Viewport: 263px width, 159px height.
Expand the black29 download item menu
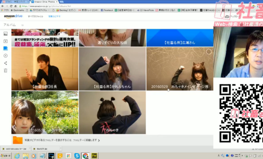tap(59, 148)
